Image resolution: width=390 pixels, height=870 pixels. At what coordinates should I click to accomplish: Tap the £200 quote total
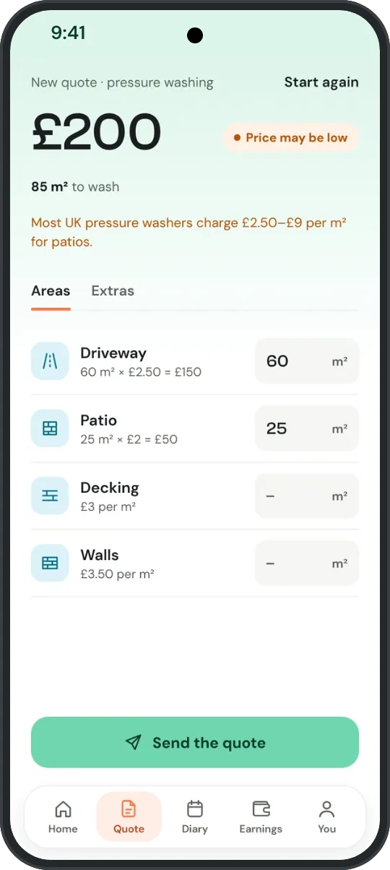point(96,133)
